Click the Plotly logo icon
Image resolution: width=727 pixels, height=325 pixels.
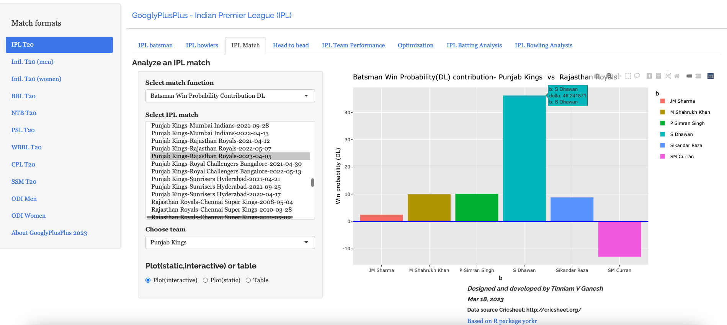710,76
